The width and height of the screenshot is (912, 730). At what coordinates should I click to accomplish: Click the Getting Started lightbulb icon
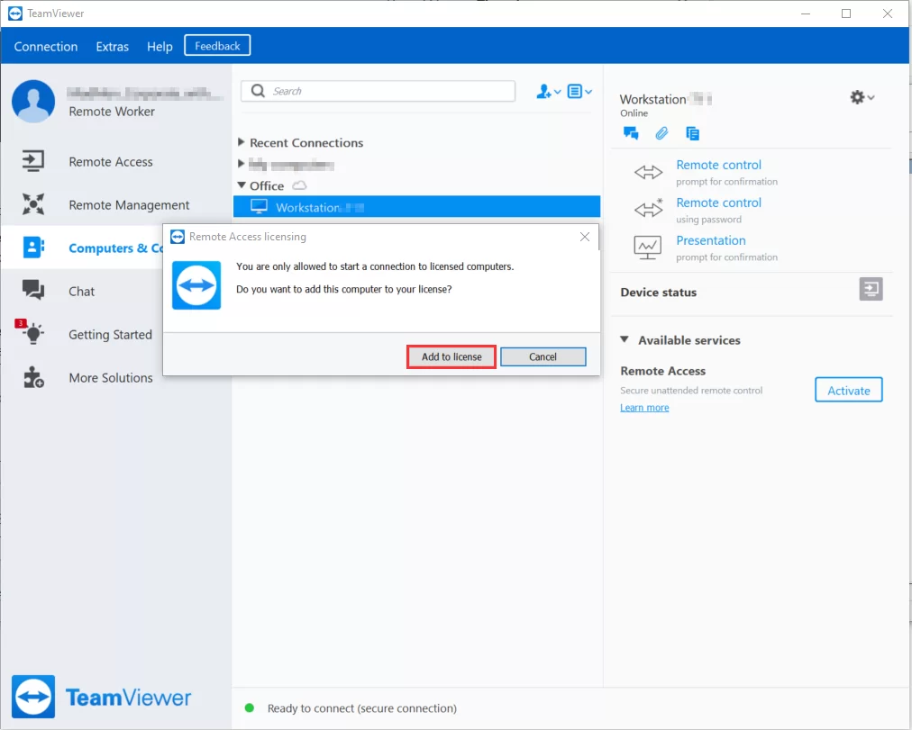[33, 334]
